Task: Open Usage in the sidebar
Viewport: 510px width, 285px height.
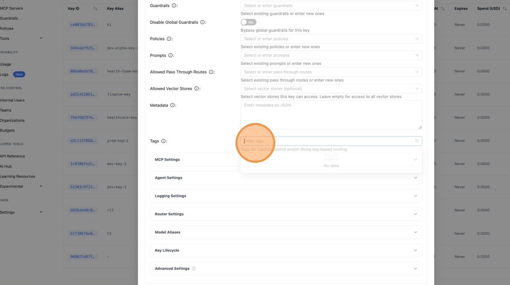Action: click(x=6, y=64)
